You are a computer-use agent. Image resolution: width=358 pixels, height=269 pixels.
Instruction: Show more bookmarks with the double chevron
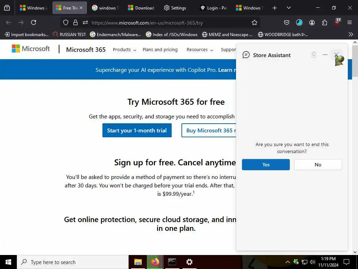(x=351, y=35)
